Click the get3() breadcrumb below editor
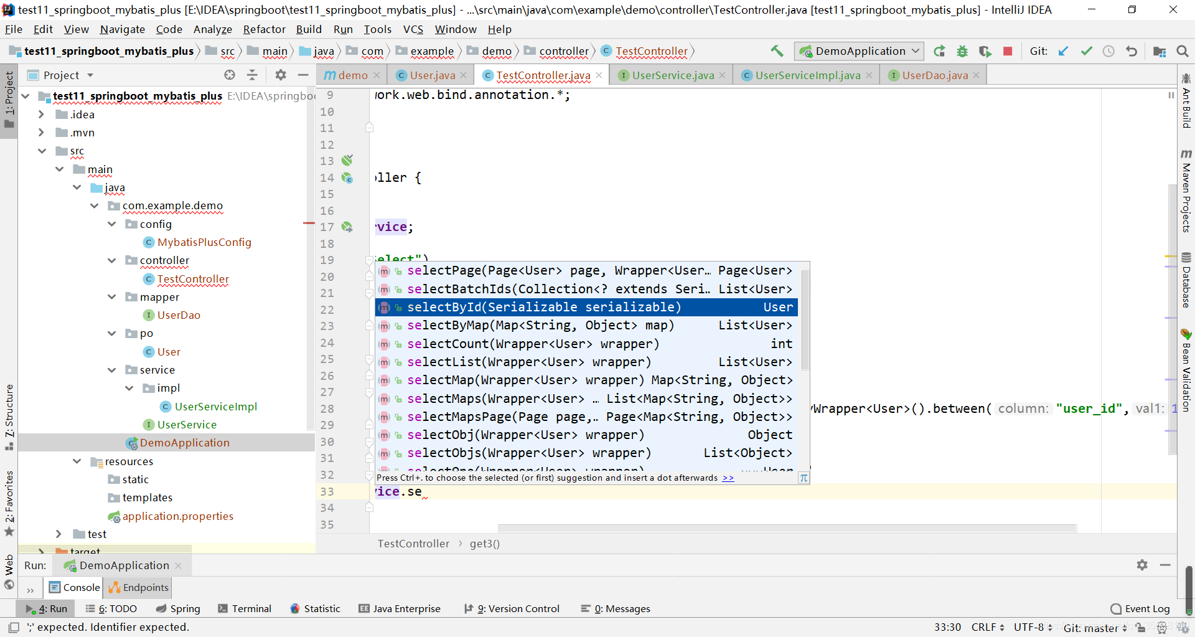The height and width of the screenshot is (637, 1195). tap(485, 544)
